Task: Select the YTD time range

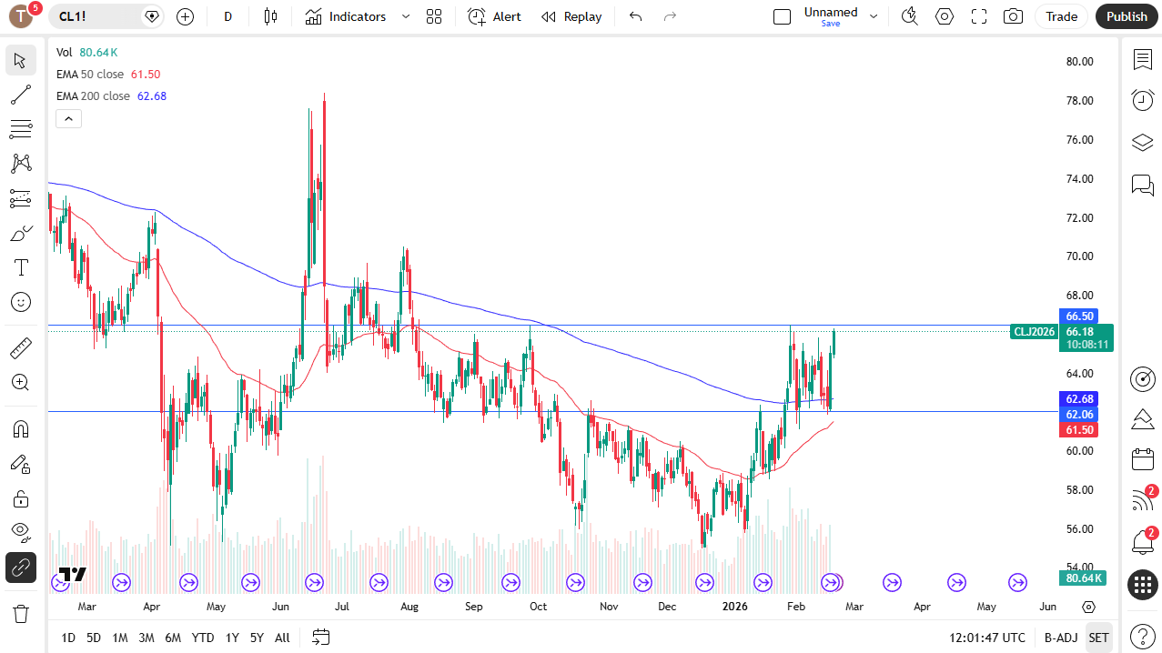Action: pos(203,638)
